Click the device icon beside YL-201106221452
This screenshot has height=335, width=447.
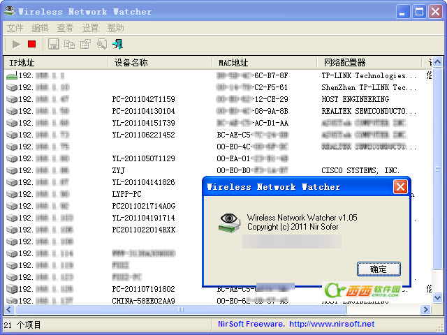coord(12,135)
